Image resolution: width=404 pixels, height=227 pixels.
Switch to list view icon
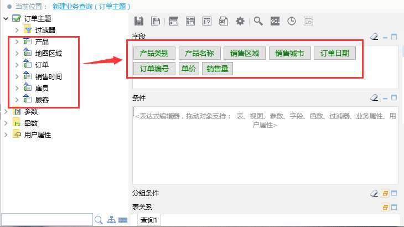(x=123, y=220)
